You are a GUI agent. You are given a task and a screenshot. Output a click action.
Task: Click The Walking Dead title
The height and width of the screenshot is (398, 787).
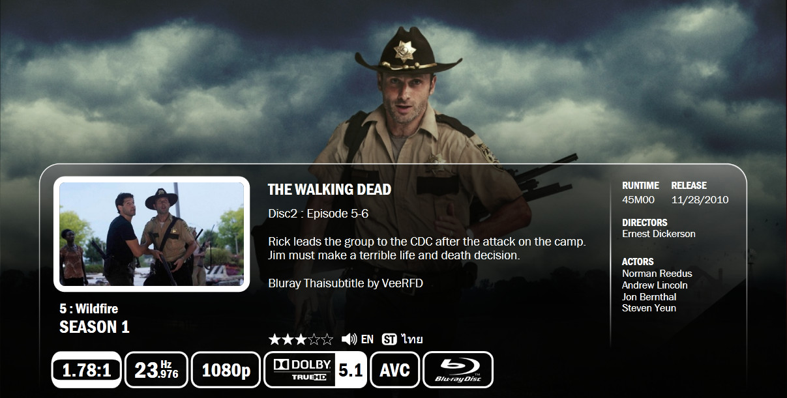[329, 190]
